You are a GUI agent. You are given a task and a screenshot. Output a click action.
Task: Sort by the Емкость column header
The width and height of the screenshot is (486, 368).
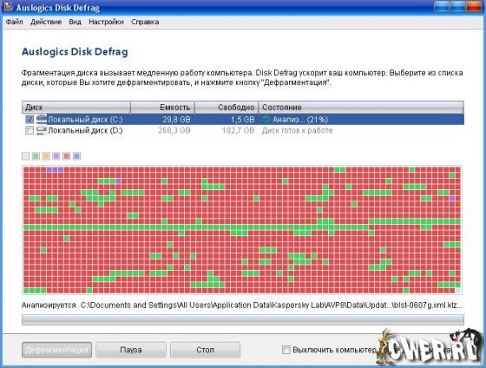click(162, 108)
